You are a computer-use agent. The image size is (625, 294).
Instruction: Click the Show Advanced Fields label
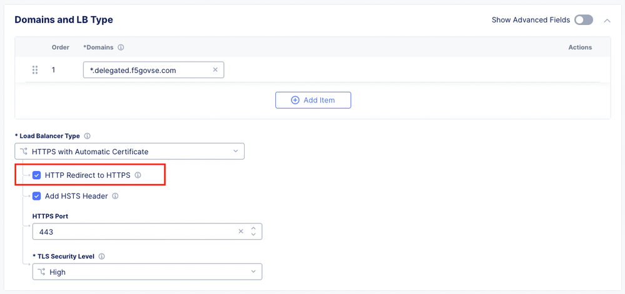coord(531,20)
